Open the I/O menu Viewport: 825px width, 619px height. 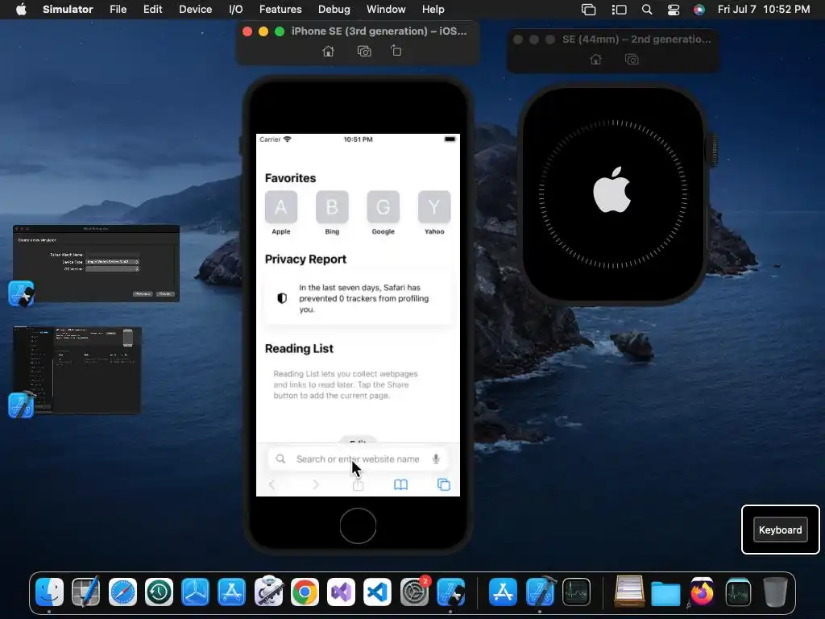click(x=236, y=10)
